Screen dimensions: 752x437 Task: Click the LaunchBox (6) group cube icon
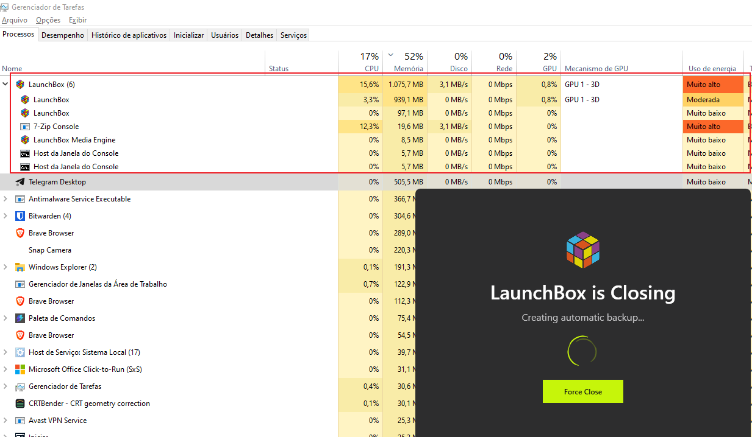[20, 85]
